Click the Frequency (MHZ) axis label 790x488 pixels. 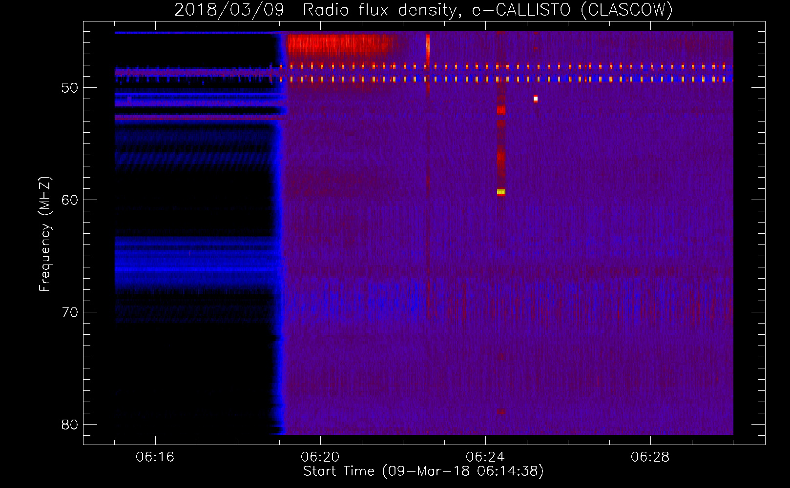[x=44, y=234]
